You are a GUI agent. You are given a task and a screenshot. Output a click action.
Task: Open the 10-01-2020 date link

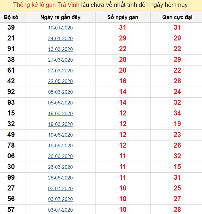pyautogui.click(x=60, y=28)
